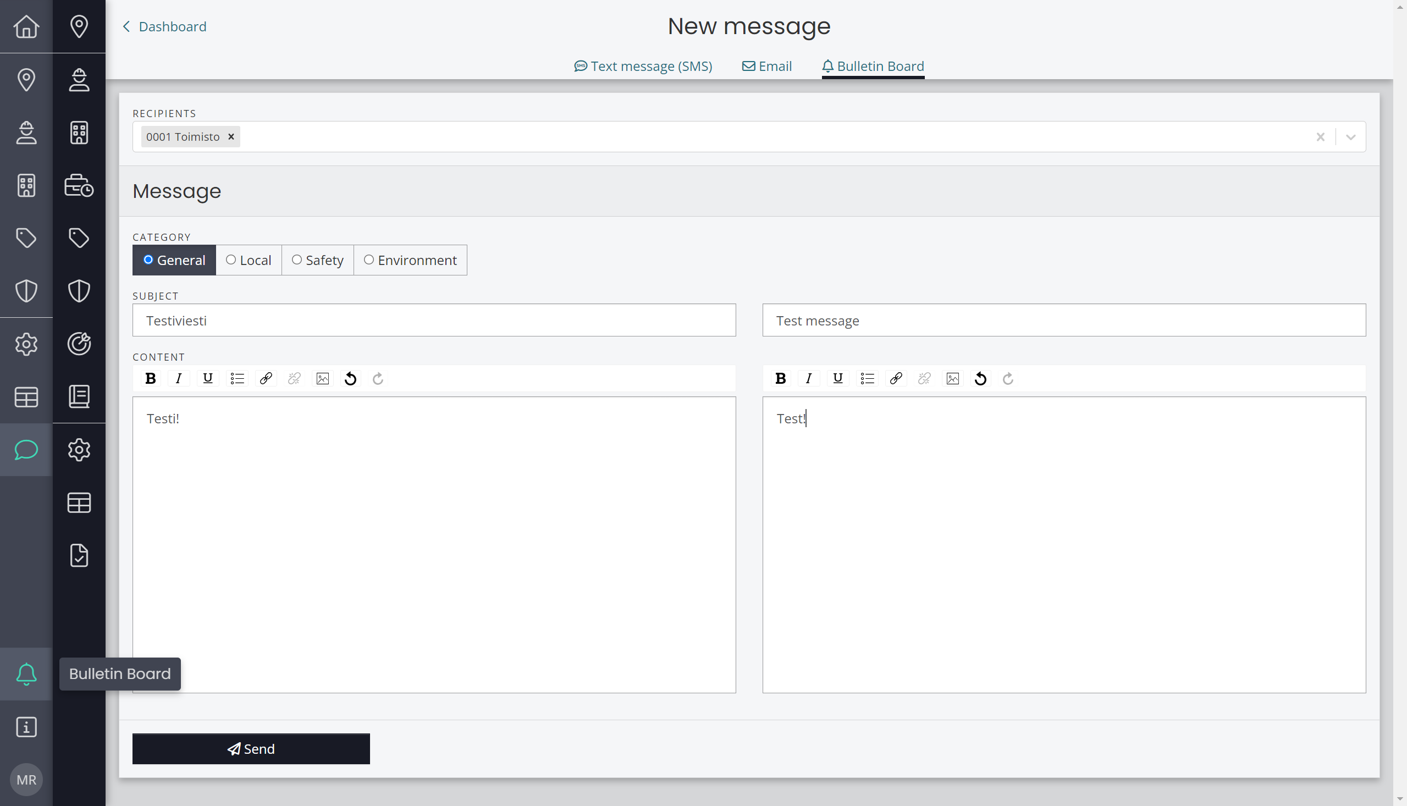Image resolution: width=1407 pixels, height=806 pixels.
Task: Insert image in right content editor
Action: (x=952, y=378)
